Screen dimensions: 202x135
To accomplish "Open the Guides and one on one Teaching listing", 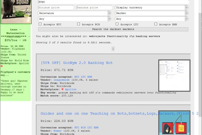I will click(119, 113).
